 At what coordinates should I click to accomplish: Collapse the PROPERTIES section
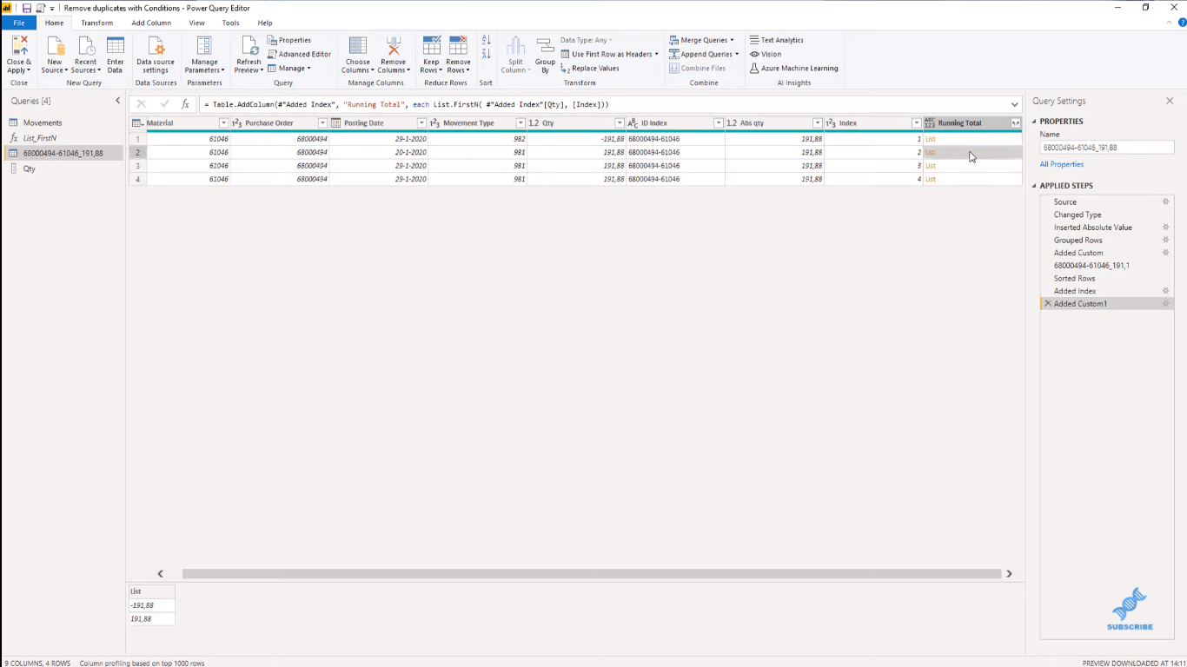point(1034,122)
